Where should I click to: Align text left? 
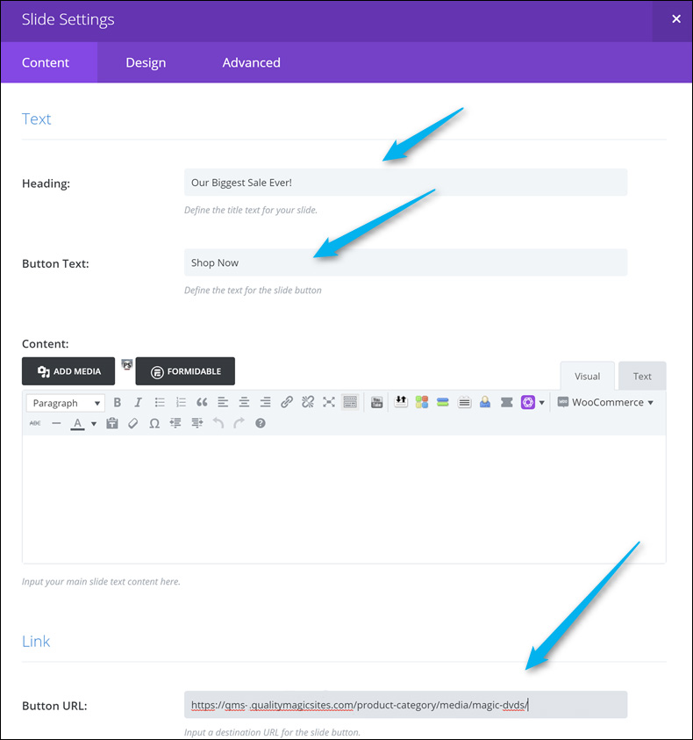point(223,403)
